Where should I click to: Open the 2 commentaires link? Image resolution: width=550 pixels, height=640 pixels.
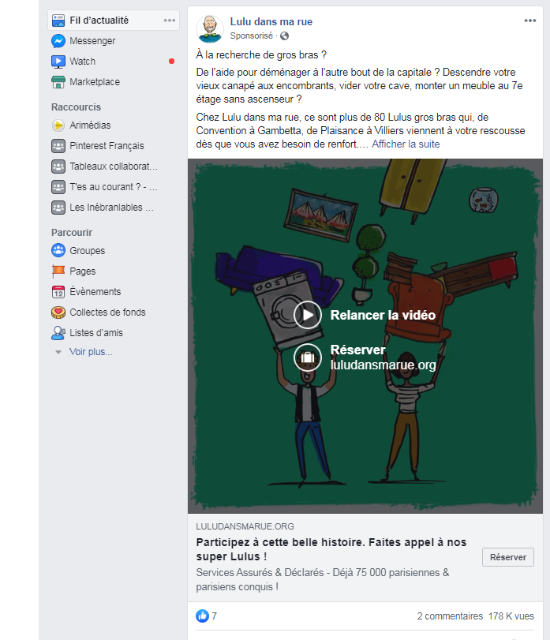[450, 616]
